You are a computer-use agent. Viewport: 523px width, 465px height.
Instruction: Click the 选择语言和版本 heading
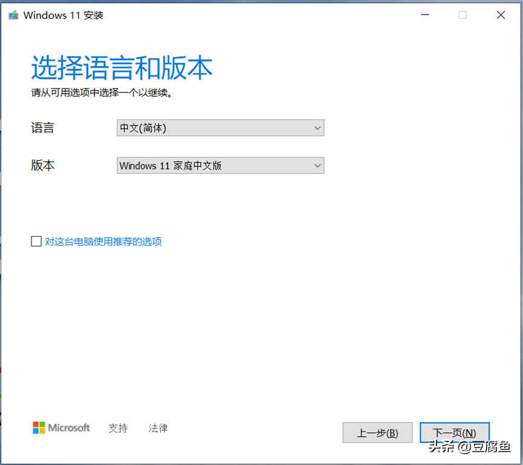122,68
